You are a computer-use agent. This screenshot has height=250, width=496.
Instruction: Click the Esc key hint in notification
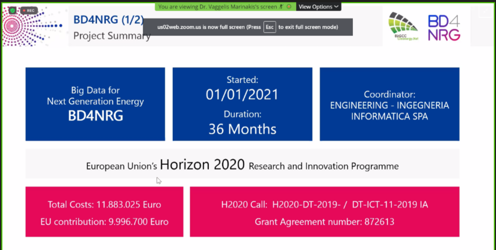point(269,27)
